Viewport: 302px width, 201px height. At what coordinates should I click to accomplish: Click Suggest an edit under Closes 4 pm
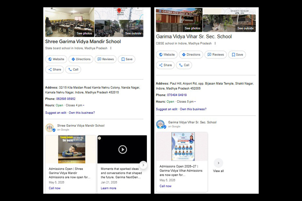56,113
